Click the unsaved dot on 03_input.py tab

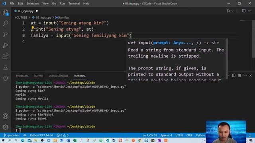[x=37, y=11]
